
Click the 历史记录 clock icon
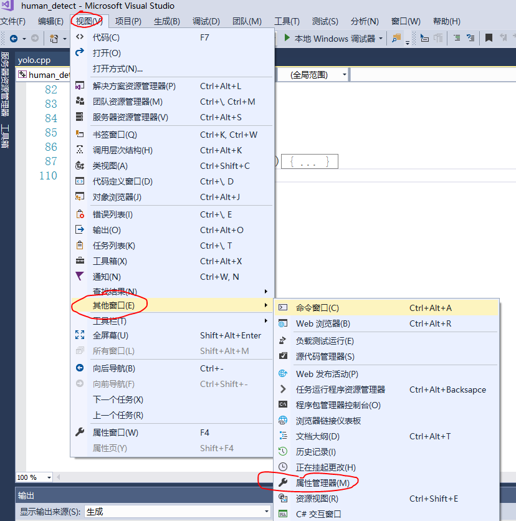(283, 452)
